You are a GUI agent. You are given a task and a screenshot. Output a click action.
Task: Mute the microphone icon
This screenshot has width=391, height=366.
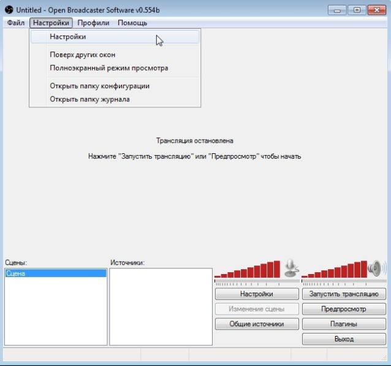coord(290,267)
